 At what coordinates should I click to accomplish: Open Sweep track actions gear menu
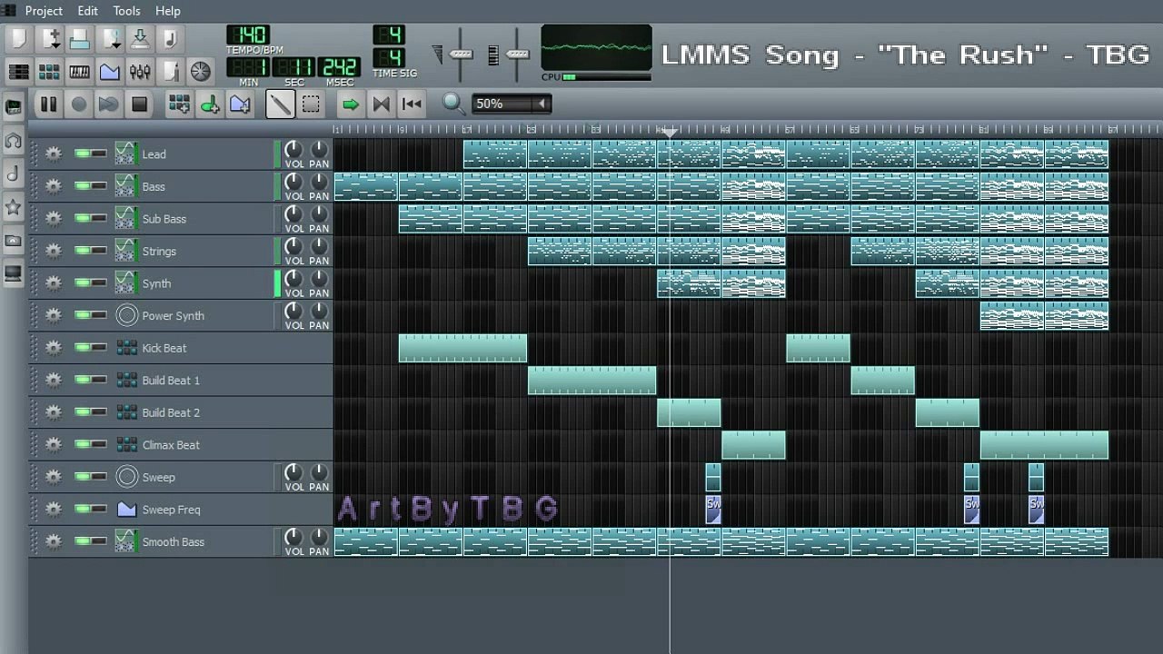tap(54, 477)
